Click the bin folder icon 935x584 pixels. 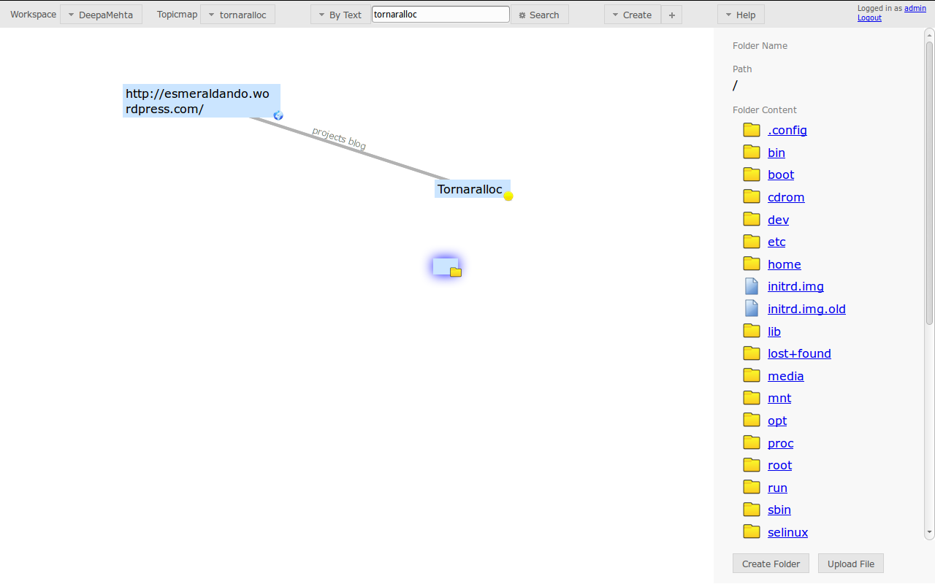coord(752,152)
